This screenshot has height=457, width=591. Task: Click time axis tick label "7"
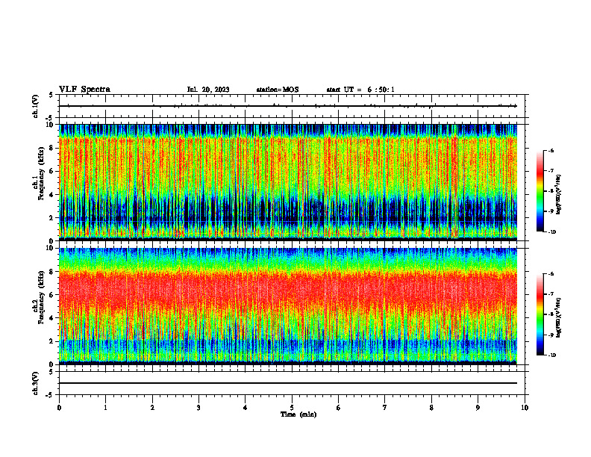tap(385, 408)
